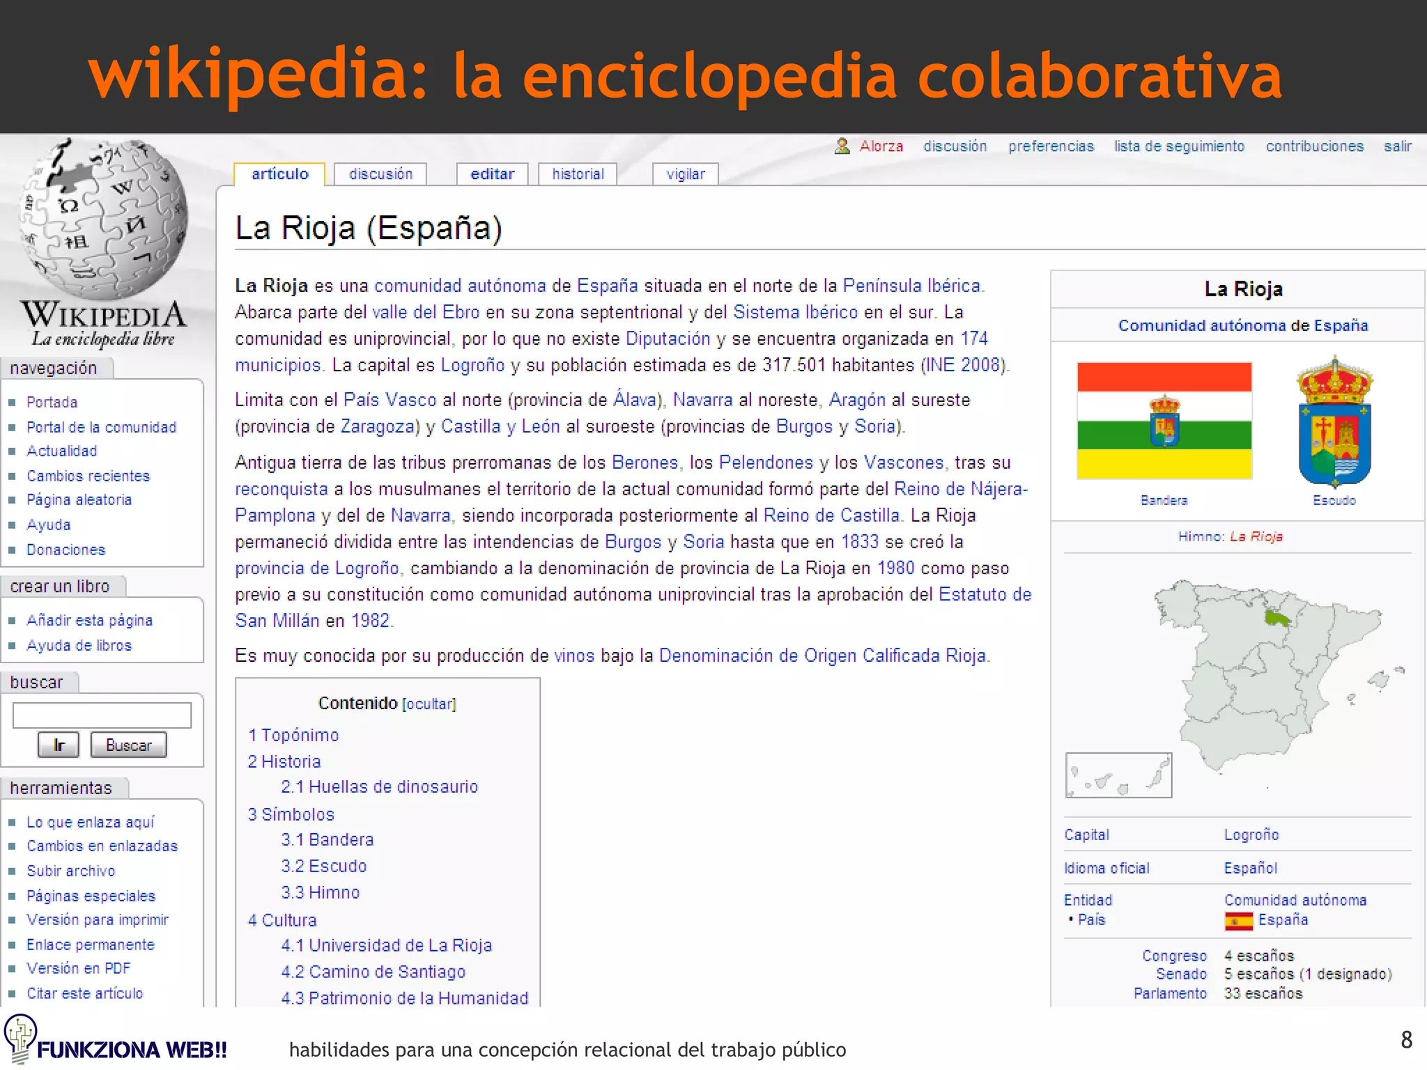Focus the buscar search input field
This screenshot has height=1070, width=1427.
[102, 715]
